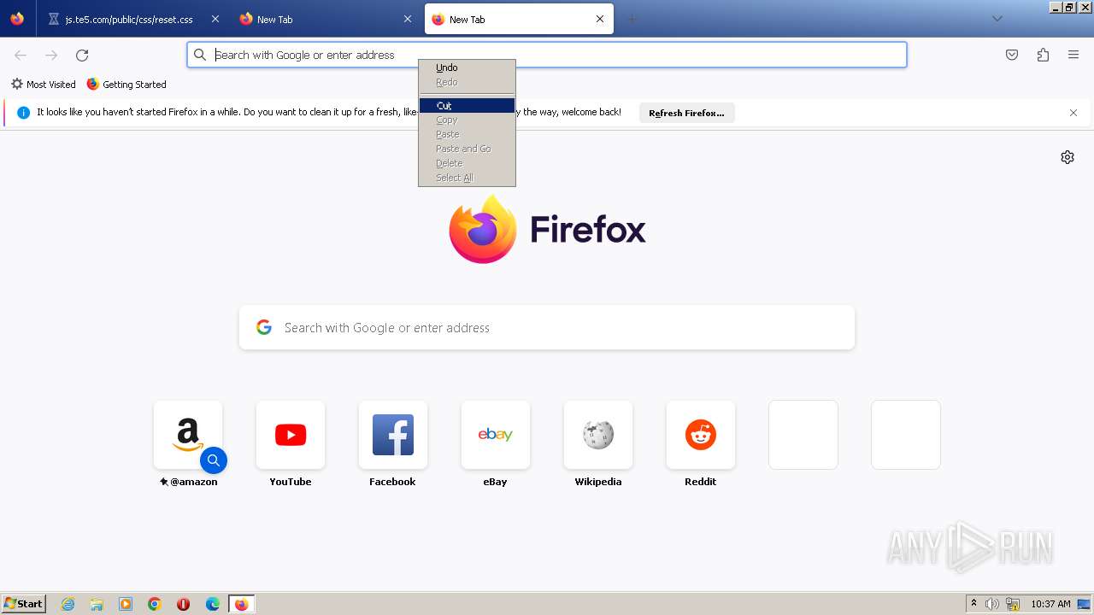This screenshot has width=1094, height=615.
Task: Click first empty shortcut placeholder after Reddit
Action: 803,435
